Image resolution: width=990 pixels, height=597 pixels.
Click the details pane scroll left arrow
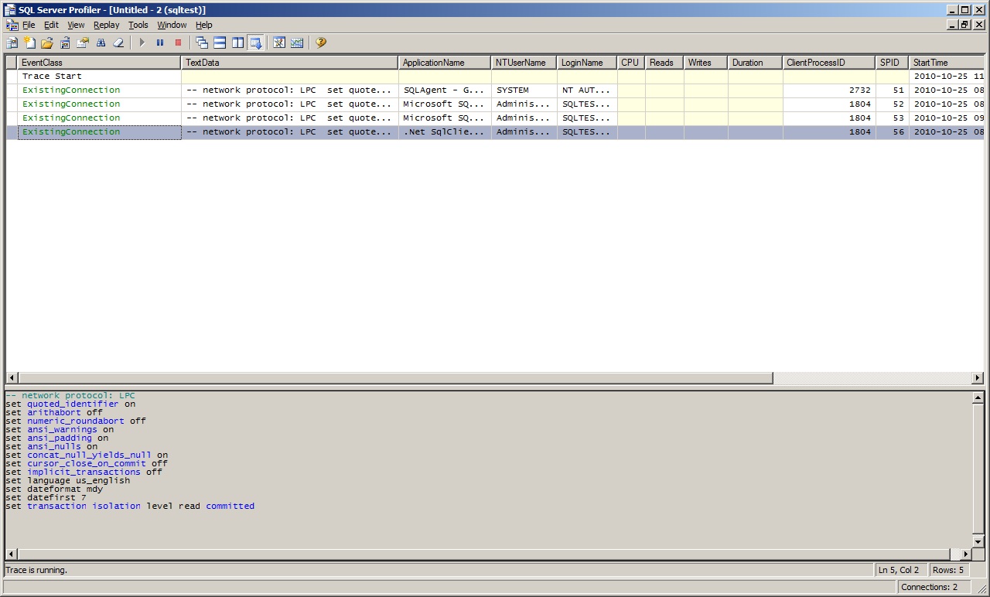pos(12,554)
